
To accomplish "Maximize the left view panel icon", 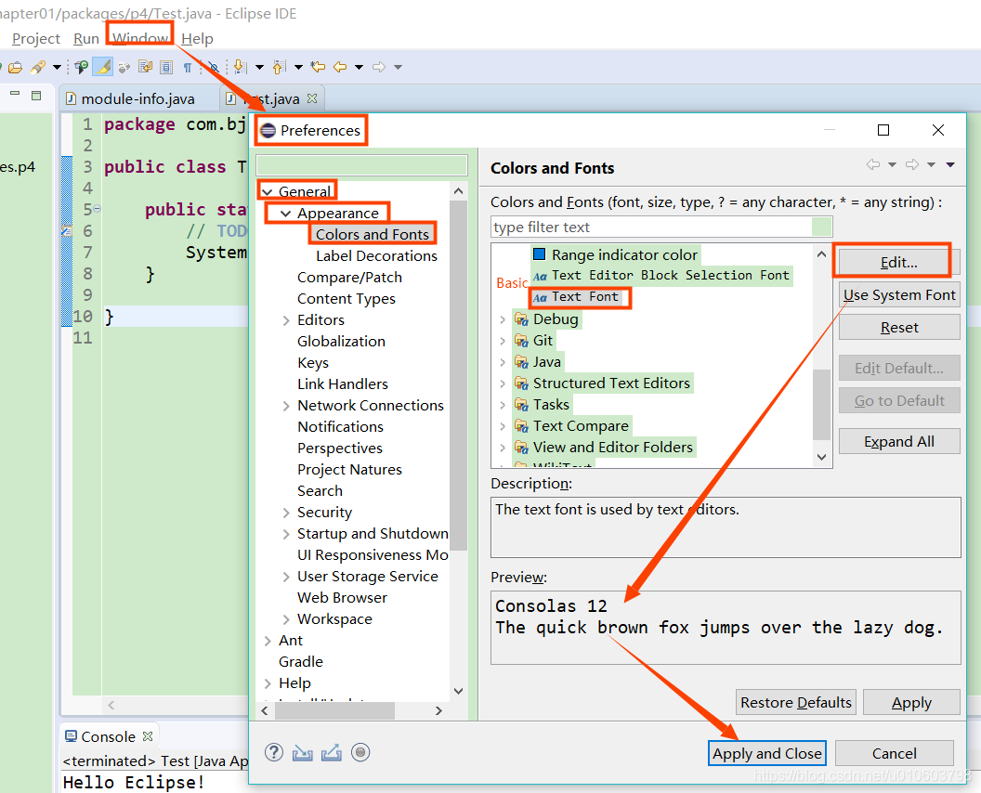I will pyautogui.click(x=36, y=95).
